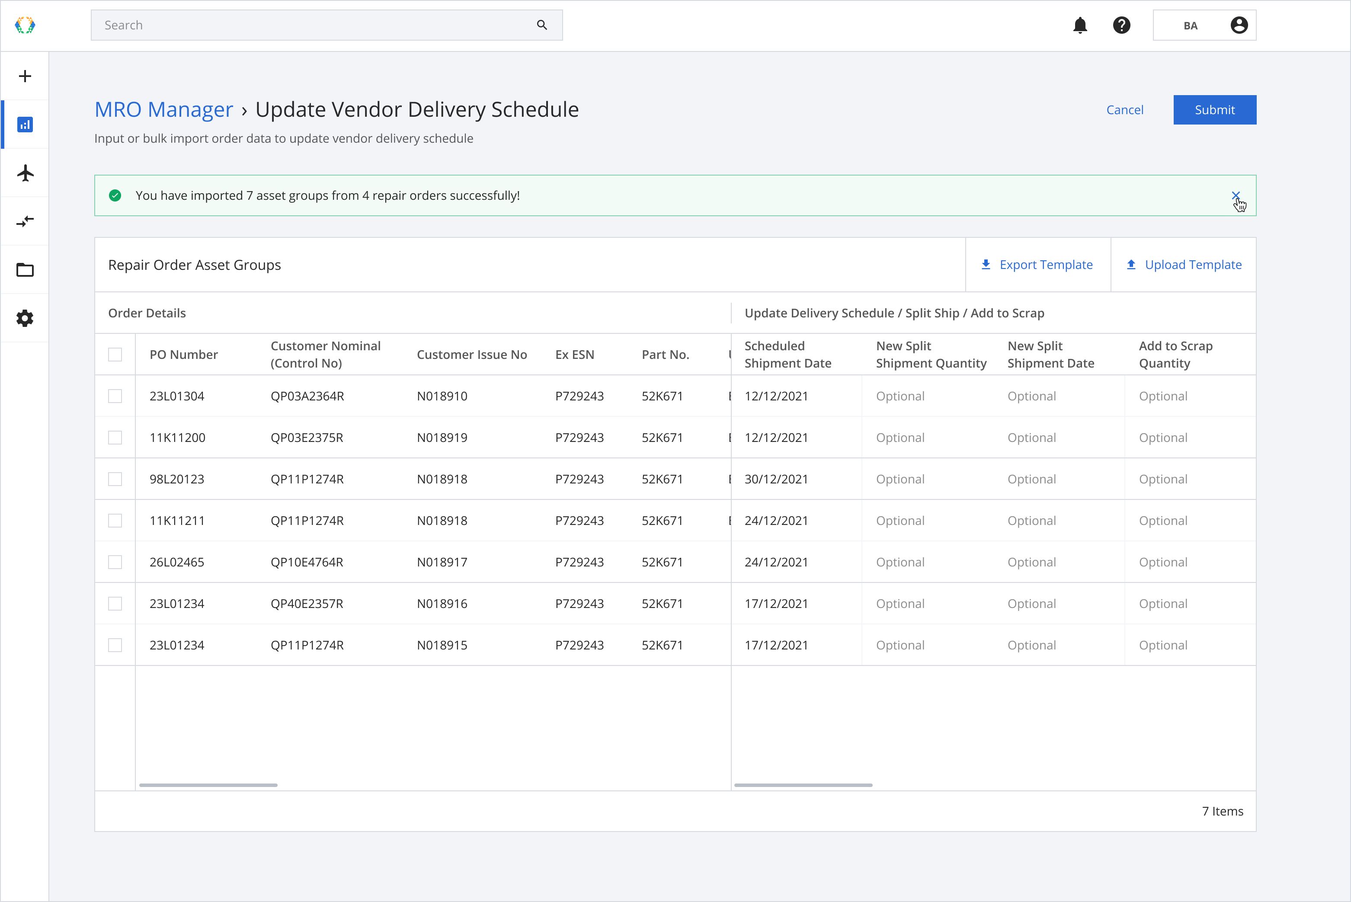The width and height of the screenshot is (1351, 902).
Task: Click Customer Issue No column header
Action: (x=472, y=355)
